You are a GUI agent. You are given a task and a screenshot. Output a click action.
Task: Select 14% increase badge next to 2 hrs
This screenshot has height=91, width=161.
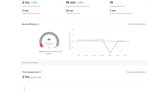34,3
